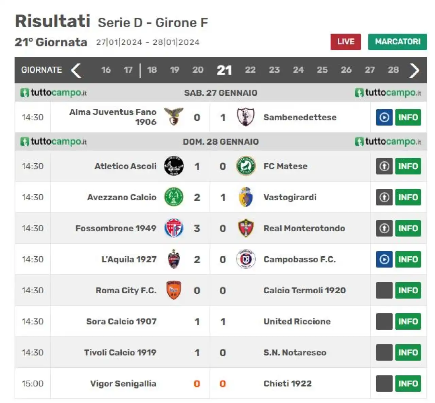
Task: Open the LIVE red button
Action: tap(346, 42)
